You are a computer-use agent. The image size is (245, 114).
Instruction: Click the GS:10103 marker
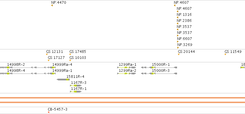(70, 61)
